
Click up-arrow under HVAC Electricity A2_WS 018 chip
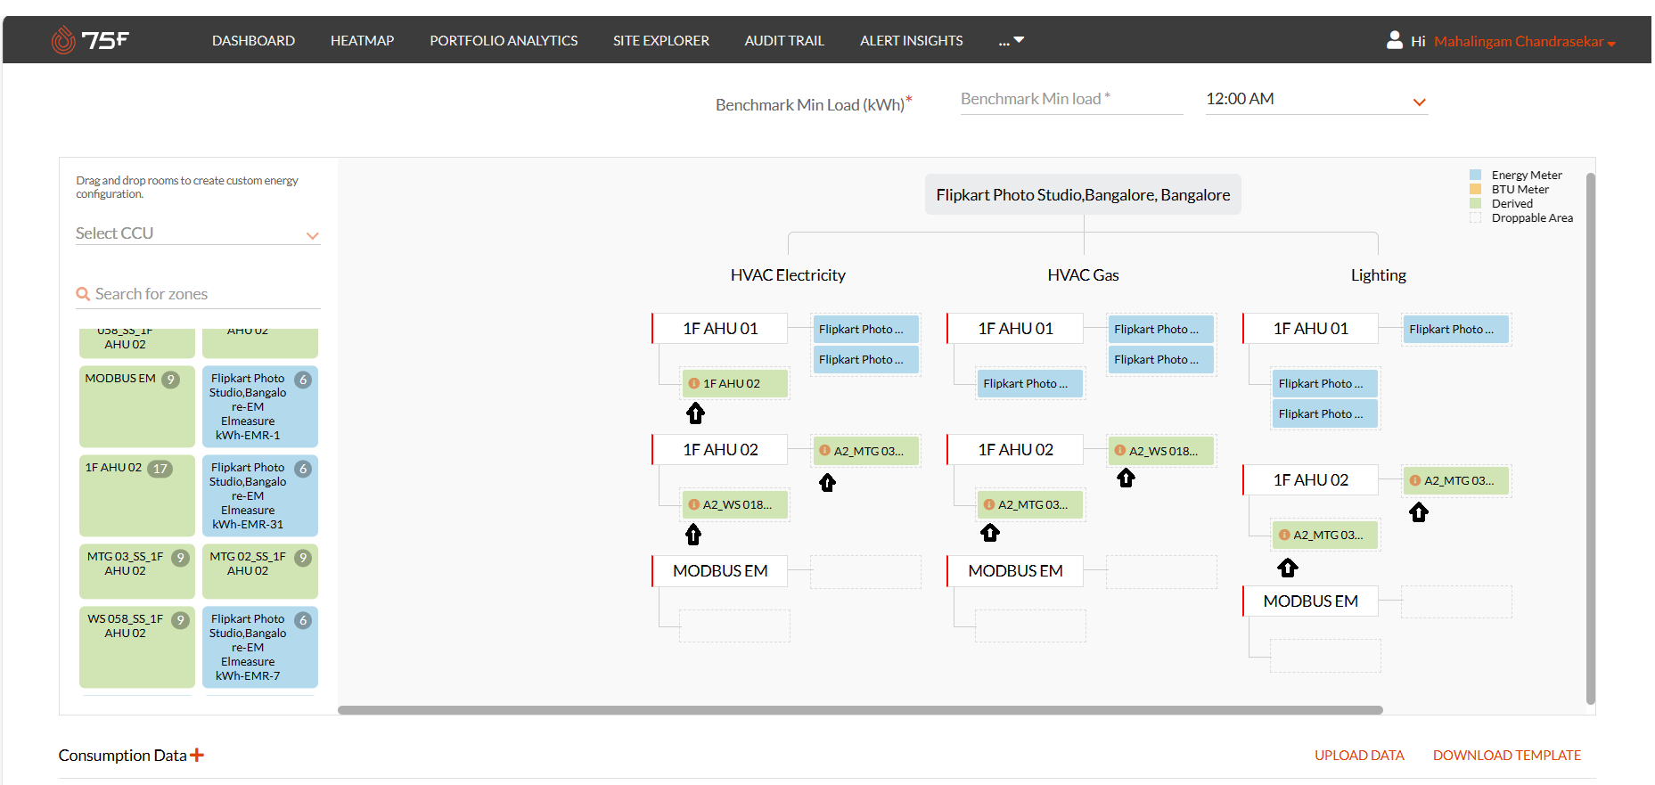point(693,535)
